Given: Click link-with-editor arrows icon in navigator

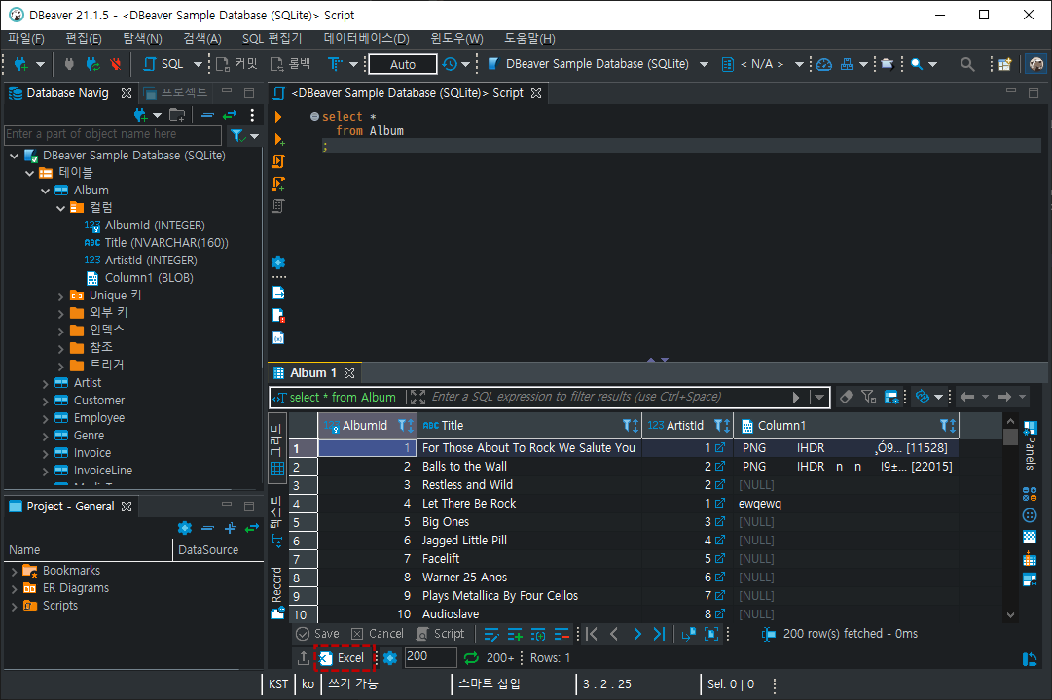Looking at the screenshot, I should (230, 115).
